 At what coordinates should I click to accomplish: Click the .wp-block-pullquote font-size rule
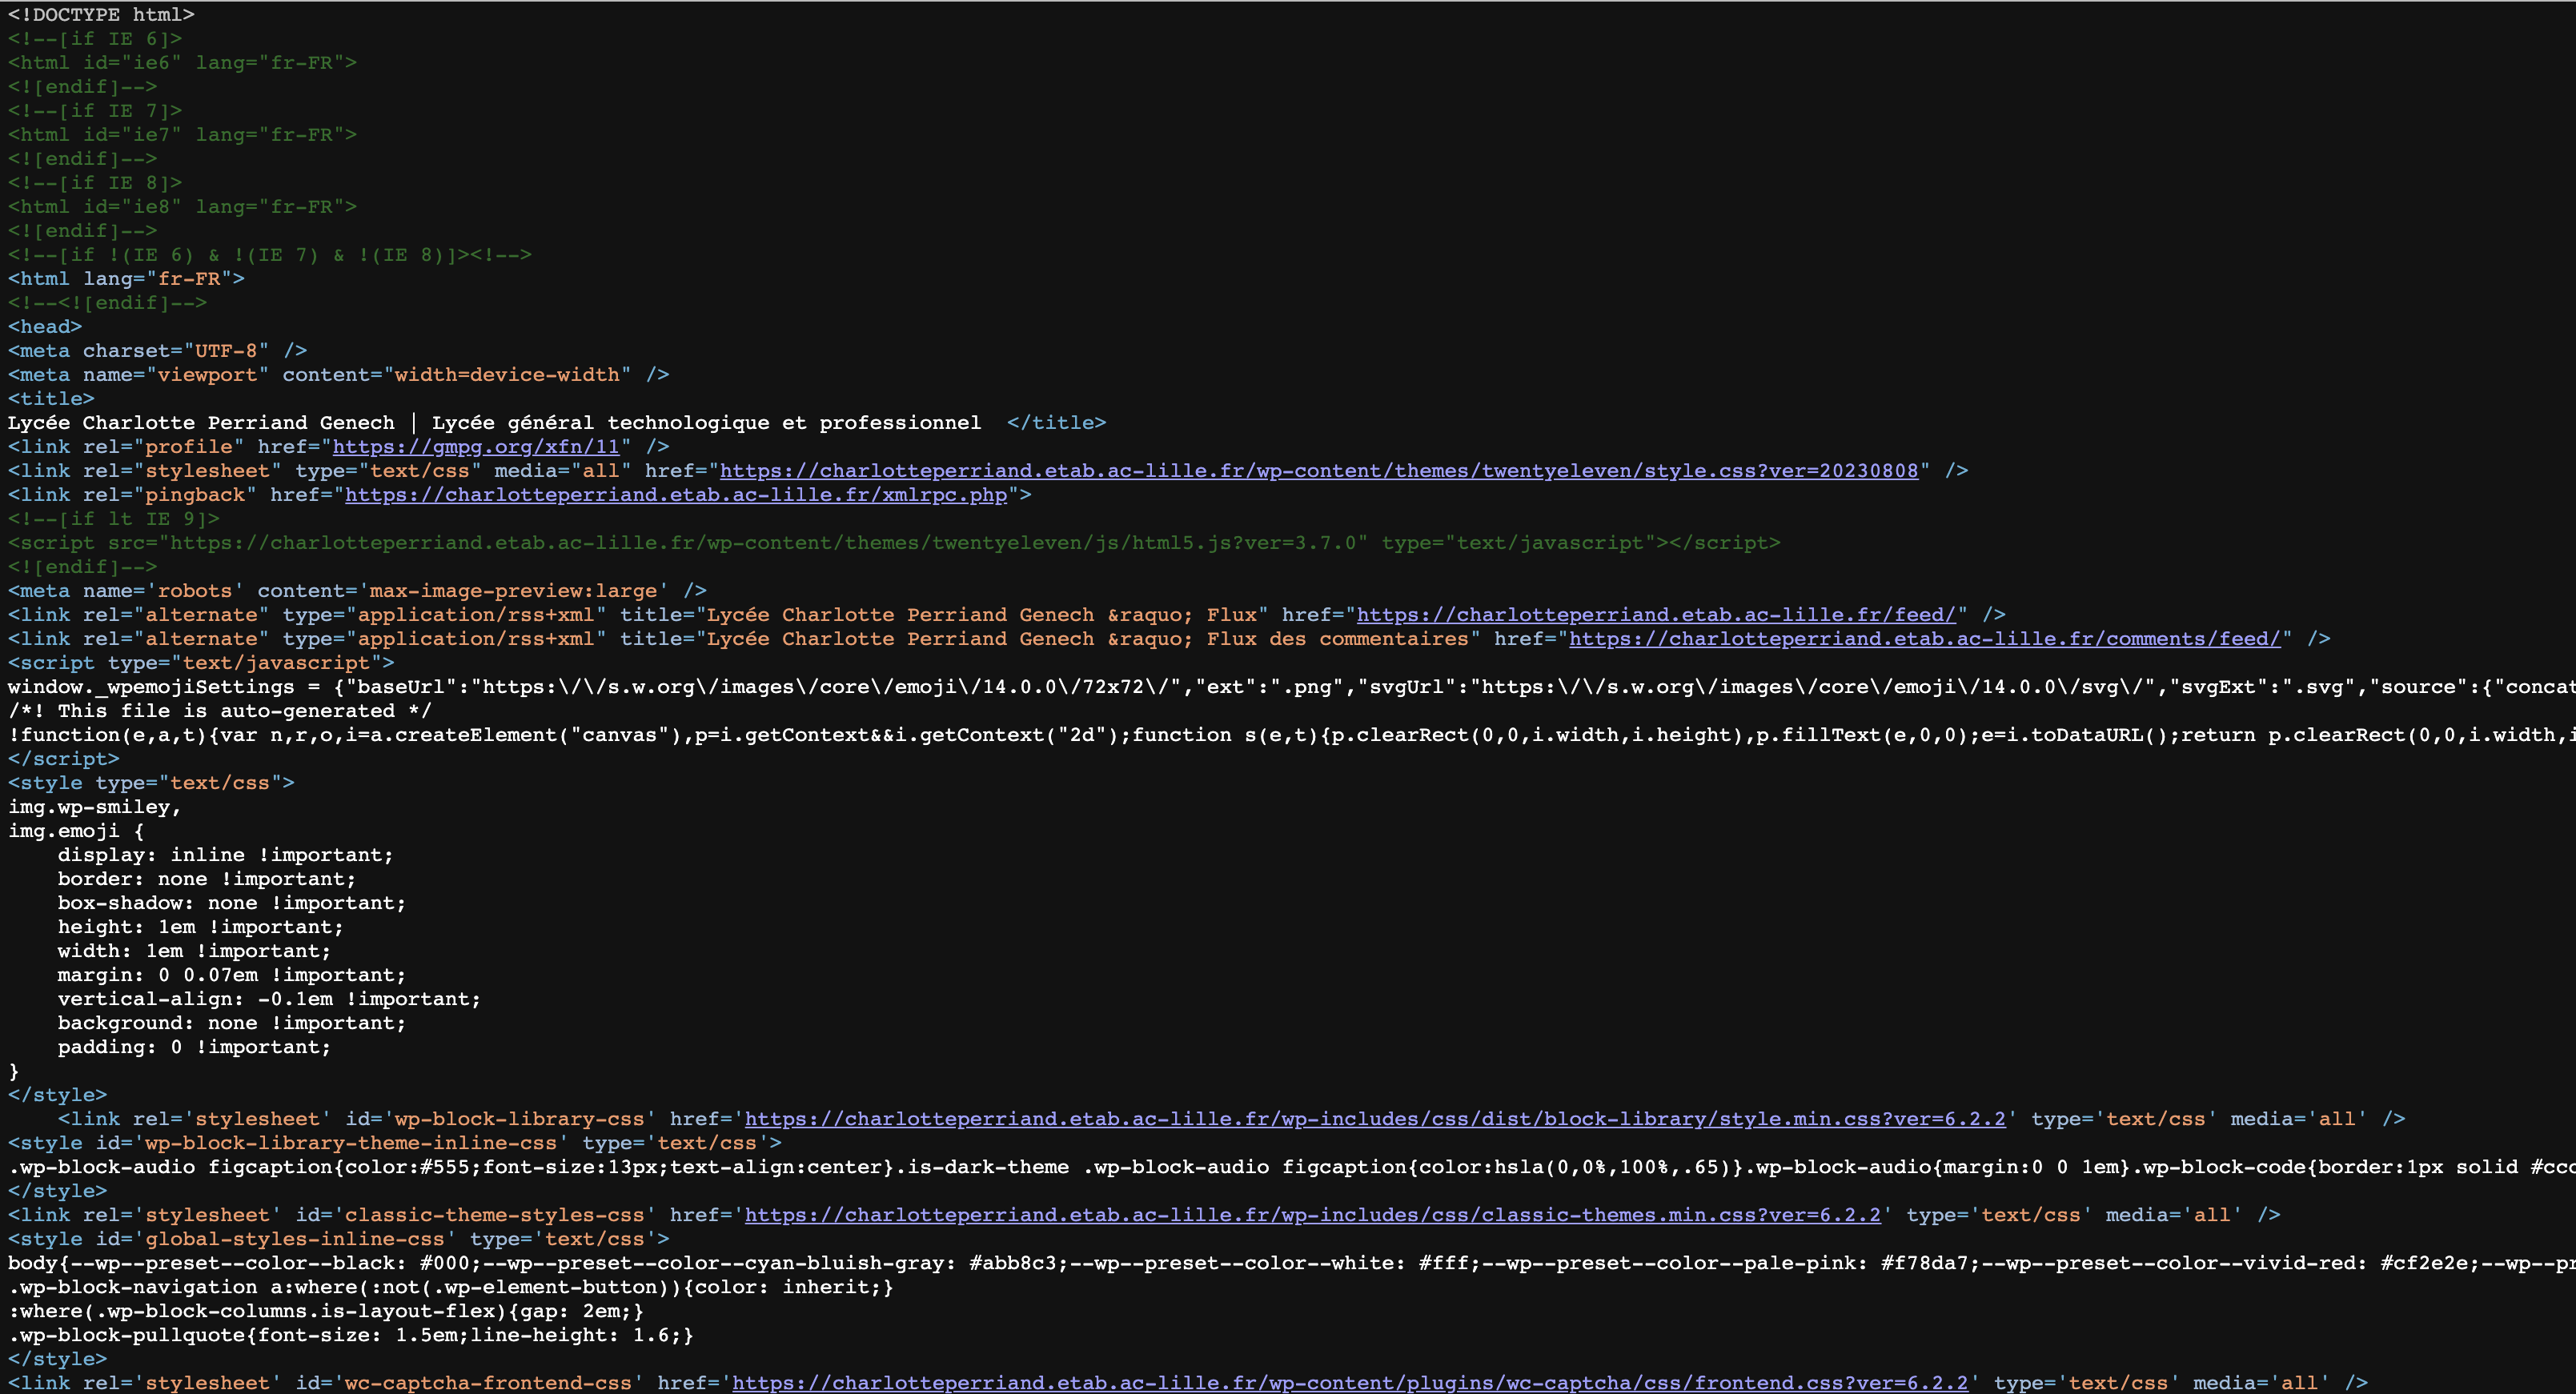[350, 1335]
